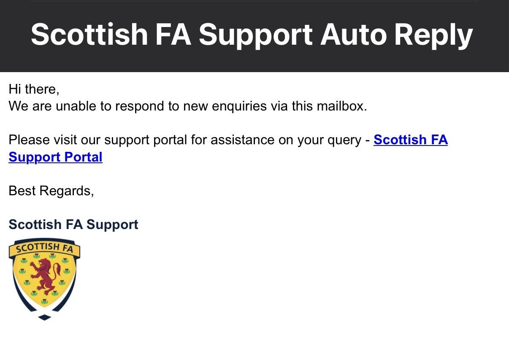Open the Scottish FA Support Portal link

(410, 140)
